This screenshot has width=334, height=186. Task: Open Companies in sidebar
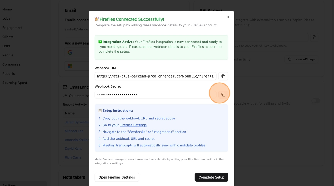tap(11, 64)
